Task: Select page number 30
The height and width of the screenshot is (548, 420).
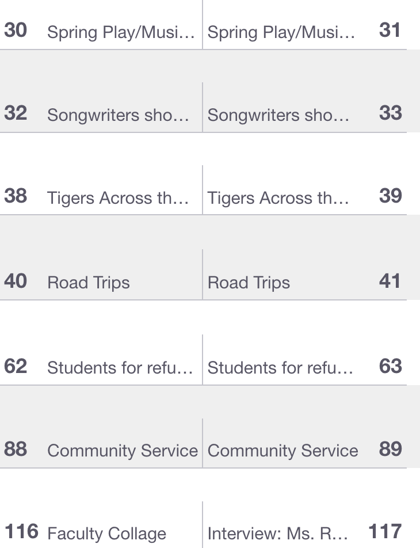Action: (x=16, y=30)
